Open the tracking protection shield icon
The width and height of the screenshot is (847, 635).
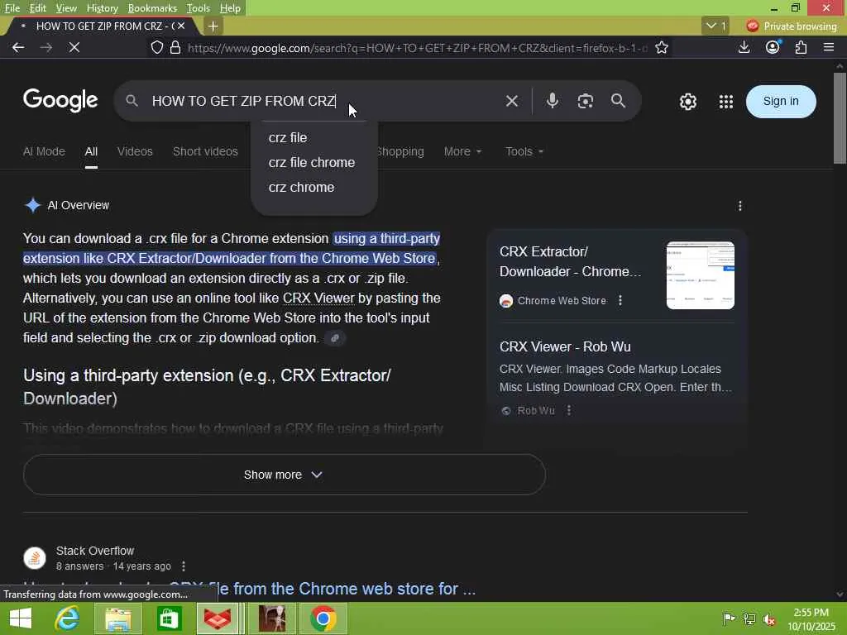[156, 47]
